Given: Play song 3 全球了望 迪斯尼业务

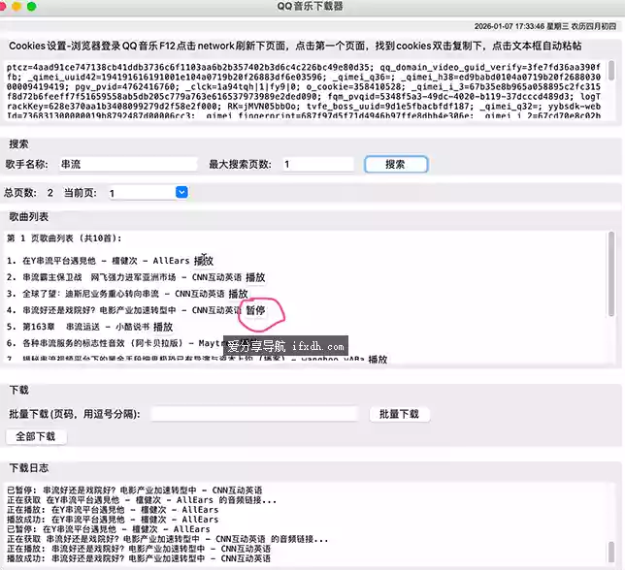Looking at the screenshot, I should (239, 294).
